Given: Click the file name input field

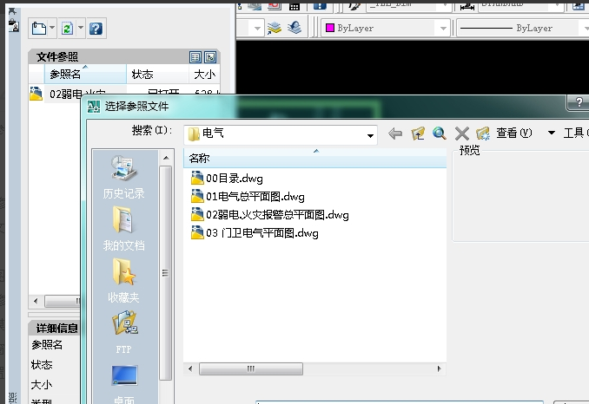Looking at the screenshot, I should 400,402.
